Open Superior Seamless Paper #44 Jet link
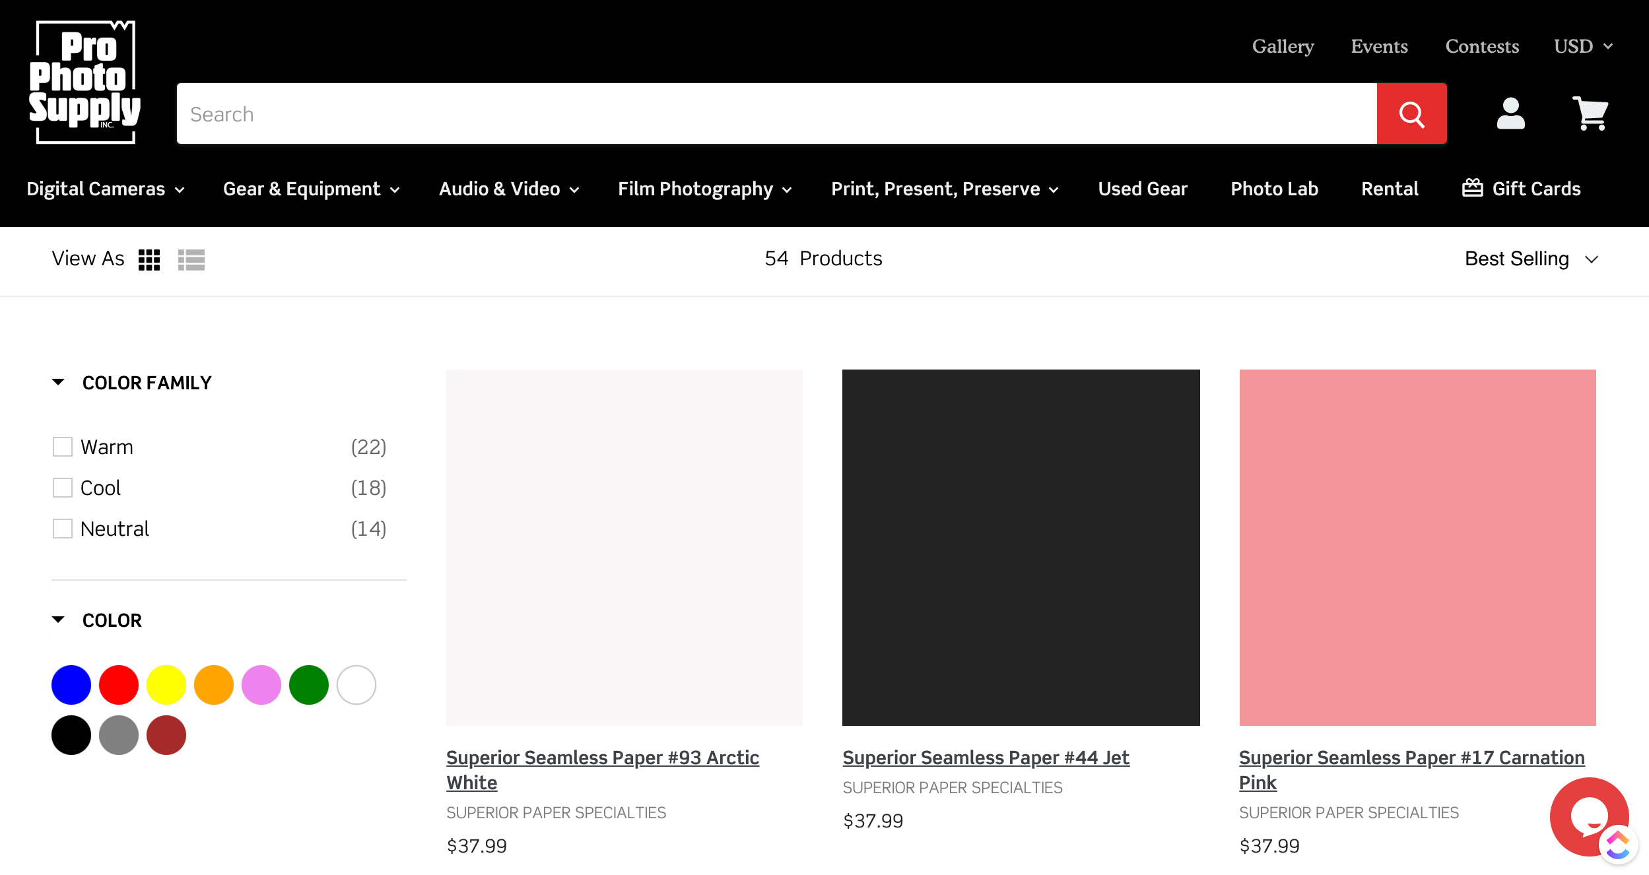The width and height of the screenshot is (1649, 875). pyautogui.click(x=986, y=758)
